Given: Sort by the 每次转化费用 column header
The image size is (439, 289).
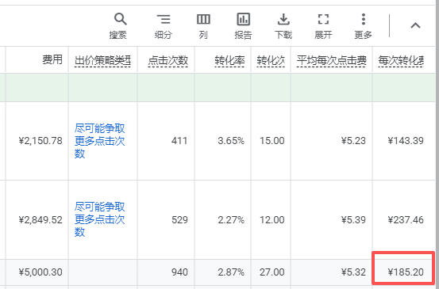Looking at the screenshot, I should click(401, 60).
